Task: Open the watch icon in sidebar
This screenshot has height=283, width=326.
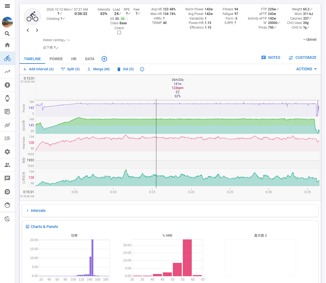Action: 7,98
